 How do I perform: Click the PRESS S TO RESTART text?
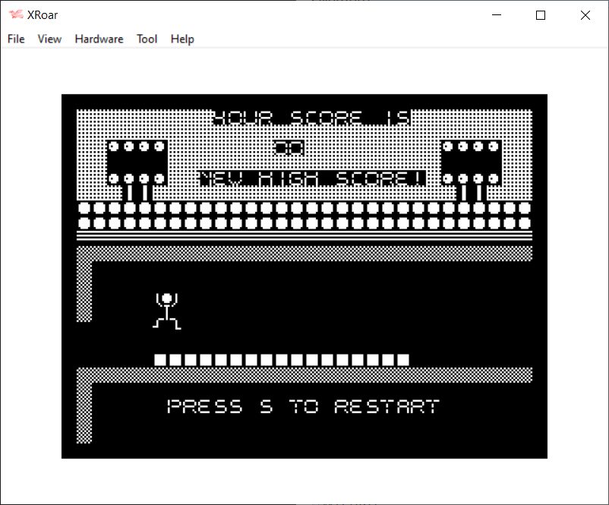click(x=303, y=406)
